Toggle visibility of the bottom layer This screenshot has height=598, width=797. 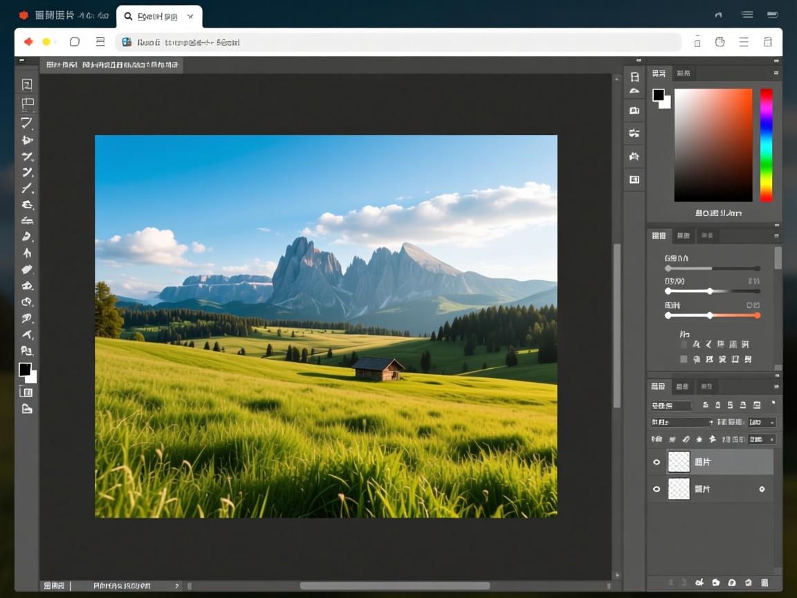coord(657,489)
